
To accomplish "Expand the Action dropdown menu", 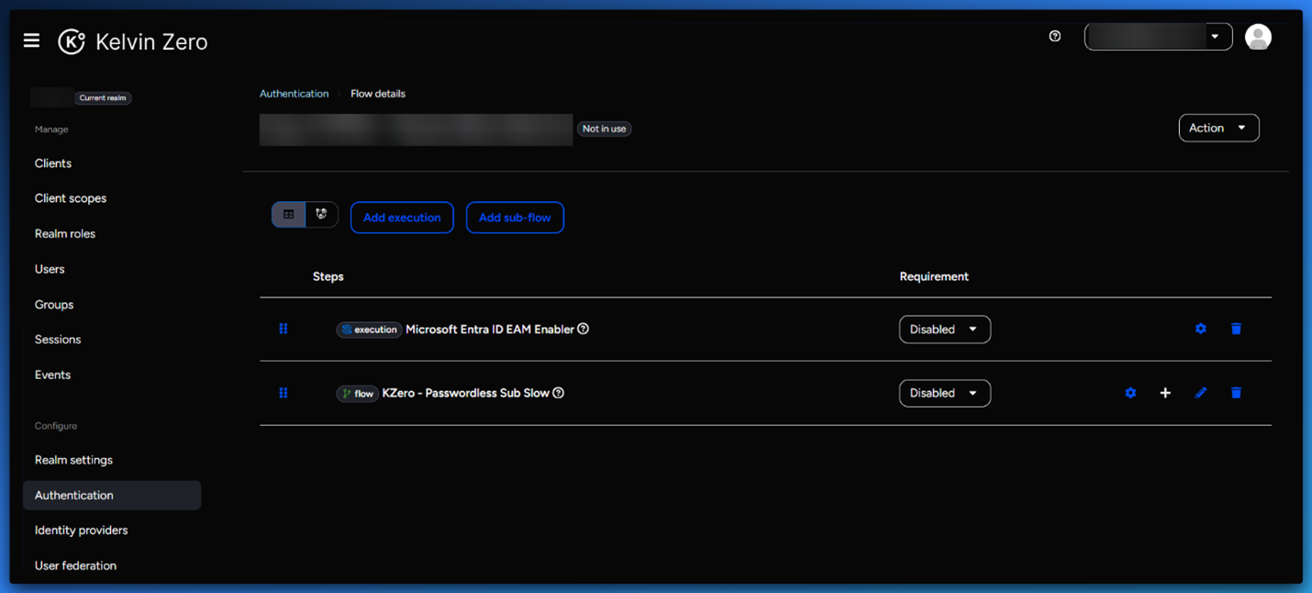I will [1217, 128].
